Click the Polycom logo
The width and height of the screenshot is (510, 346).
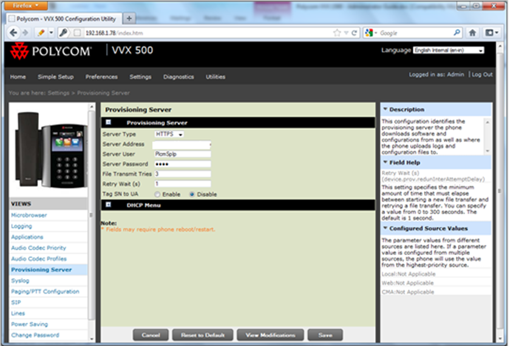(x=51, y=51)
